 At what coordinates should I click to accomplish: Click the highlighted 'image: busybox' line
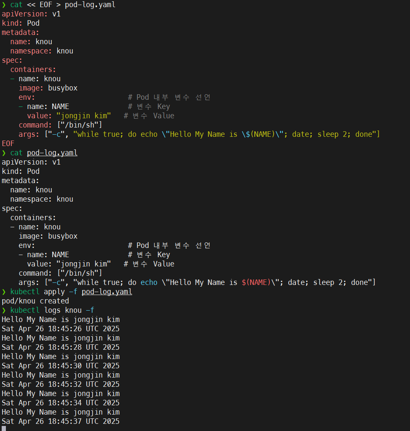click(48, 88)
